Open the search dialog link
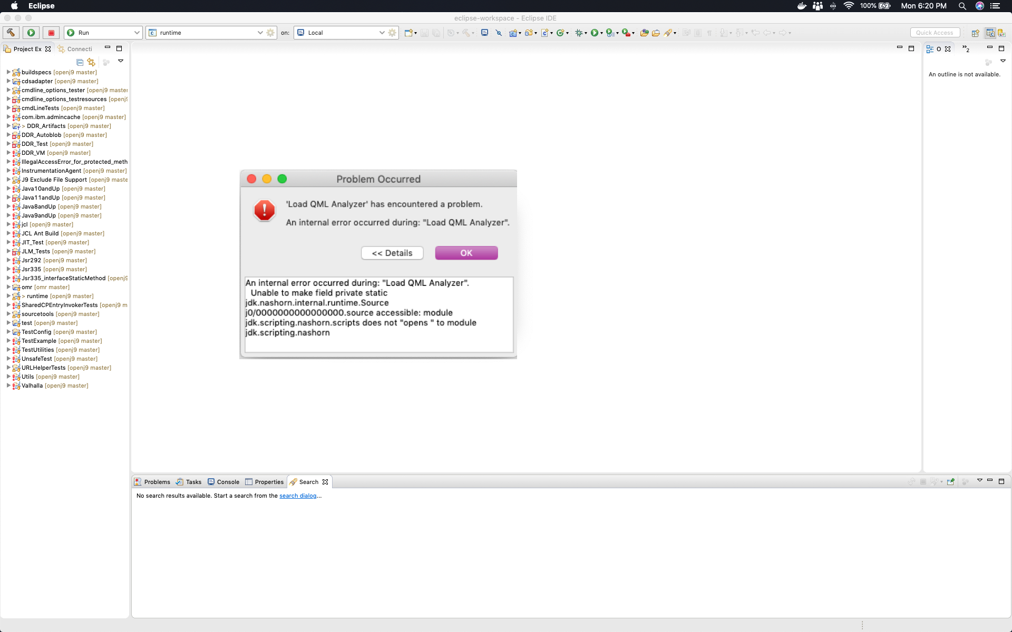This screenshot has height=632, width=1012. [x=299, y=496]
